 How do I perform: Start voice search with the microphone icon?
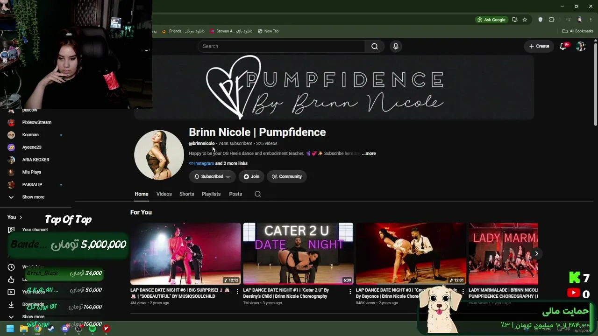pos(396,46)
